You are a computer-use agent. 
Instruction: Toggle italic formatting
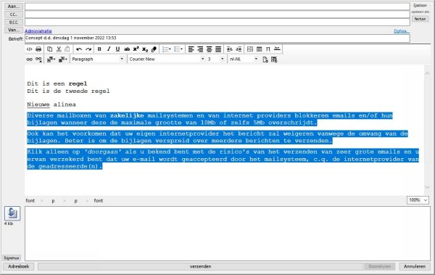click(x=109, y=49)
